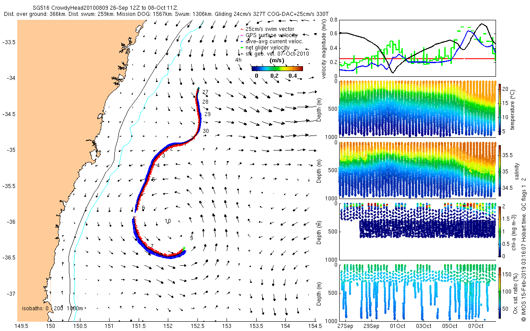
Task: Click longitude tick '153.5' on the map axis
Action: pos(257,326)
